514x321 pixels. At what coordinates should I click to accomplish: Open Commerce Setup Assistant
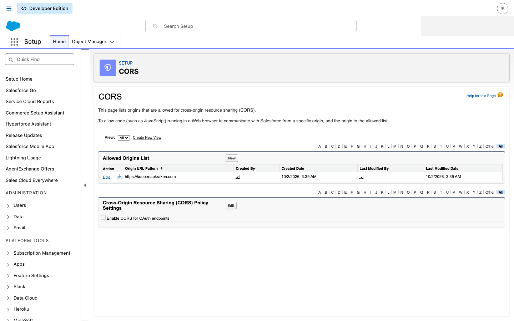tap(35, 113)
